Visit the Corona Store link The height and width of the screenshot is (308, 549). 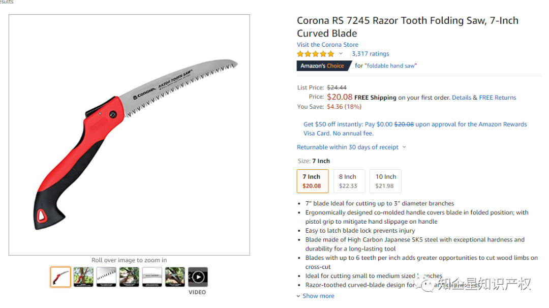pos(327,45)
